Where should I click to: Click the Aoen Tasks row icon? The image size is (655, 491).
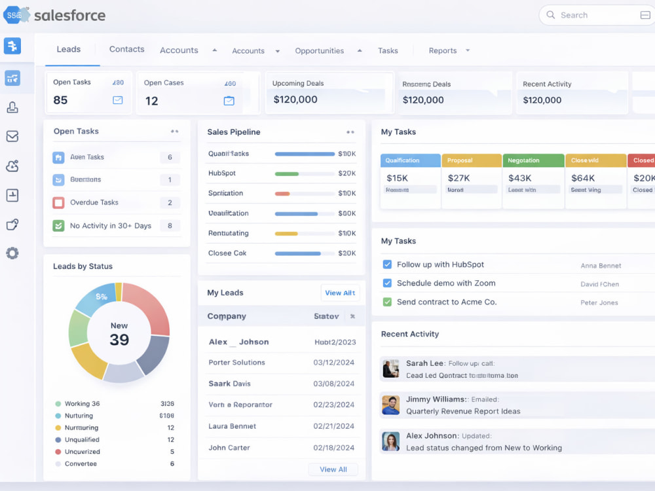point(58,157)
